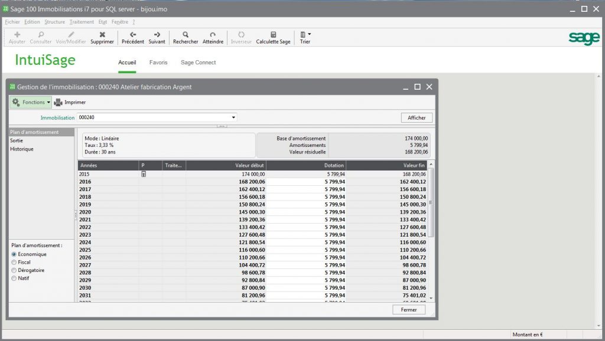Go to next record with Suivant
The height and width of the screenshot is (341, 605).
pos(157,37)
